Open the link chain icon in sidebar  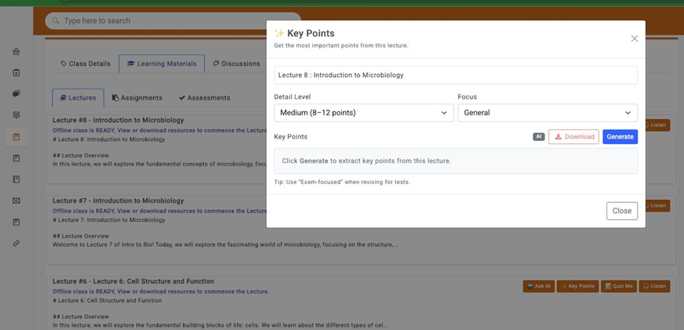click(x=16, y=243)
